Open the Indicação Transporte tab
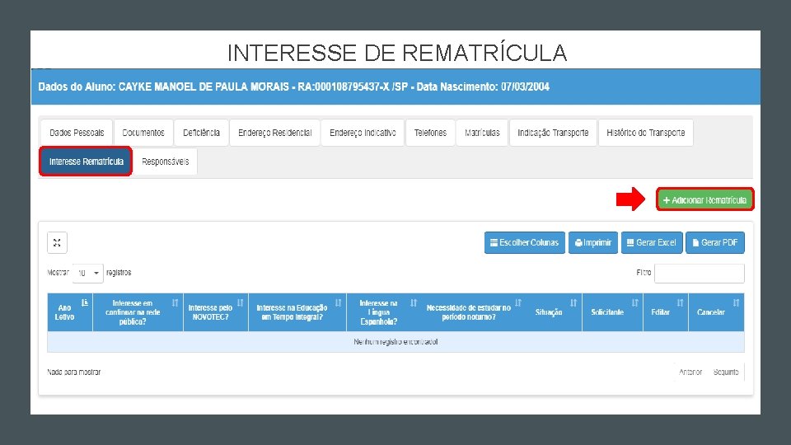The image size is (791, 445). click(x=553, y=133)
